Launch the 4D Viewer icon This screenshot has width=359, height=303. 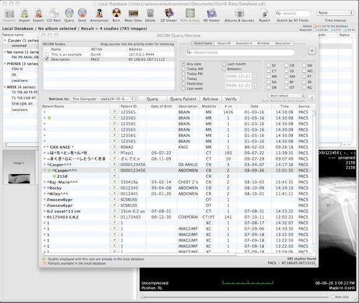tap(211, 13)
